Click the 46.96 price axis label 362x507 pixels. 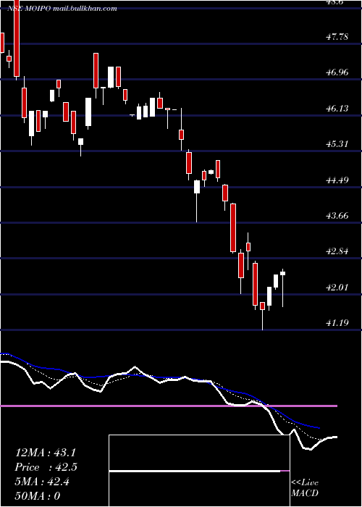[337, 72]
